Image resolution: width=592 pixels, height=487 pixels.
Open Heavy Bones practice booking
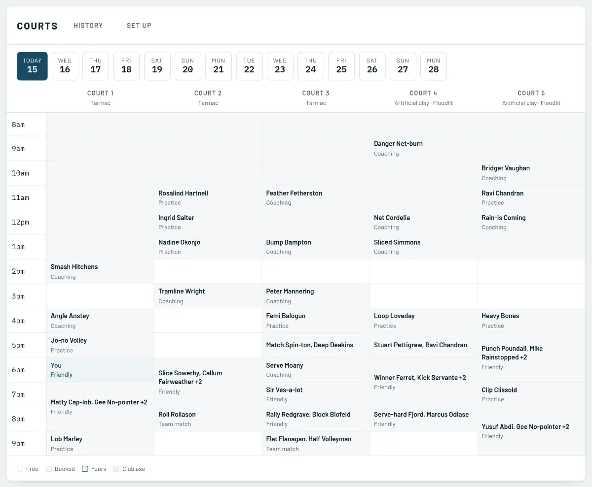click(x=531, y=321)
